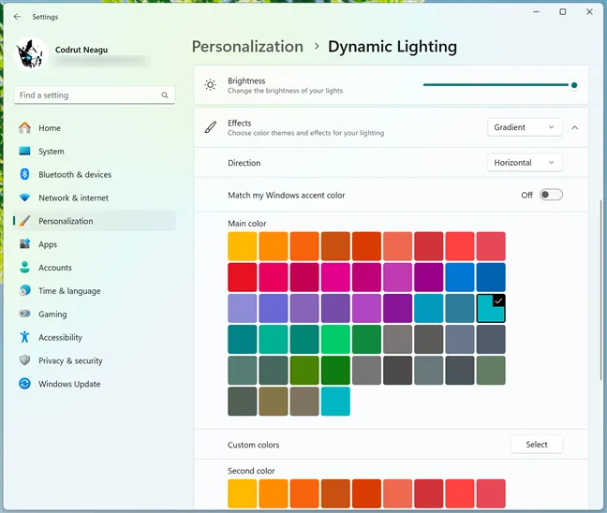The height and width of the screenshot is (513, 607).
Task: Click Select button for Custom colors
Action: (x=537, y=445)
